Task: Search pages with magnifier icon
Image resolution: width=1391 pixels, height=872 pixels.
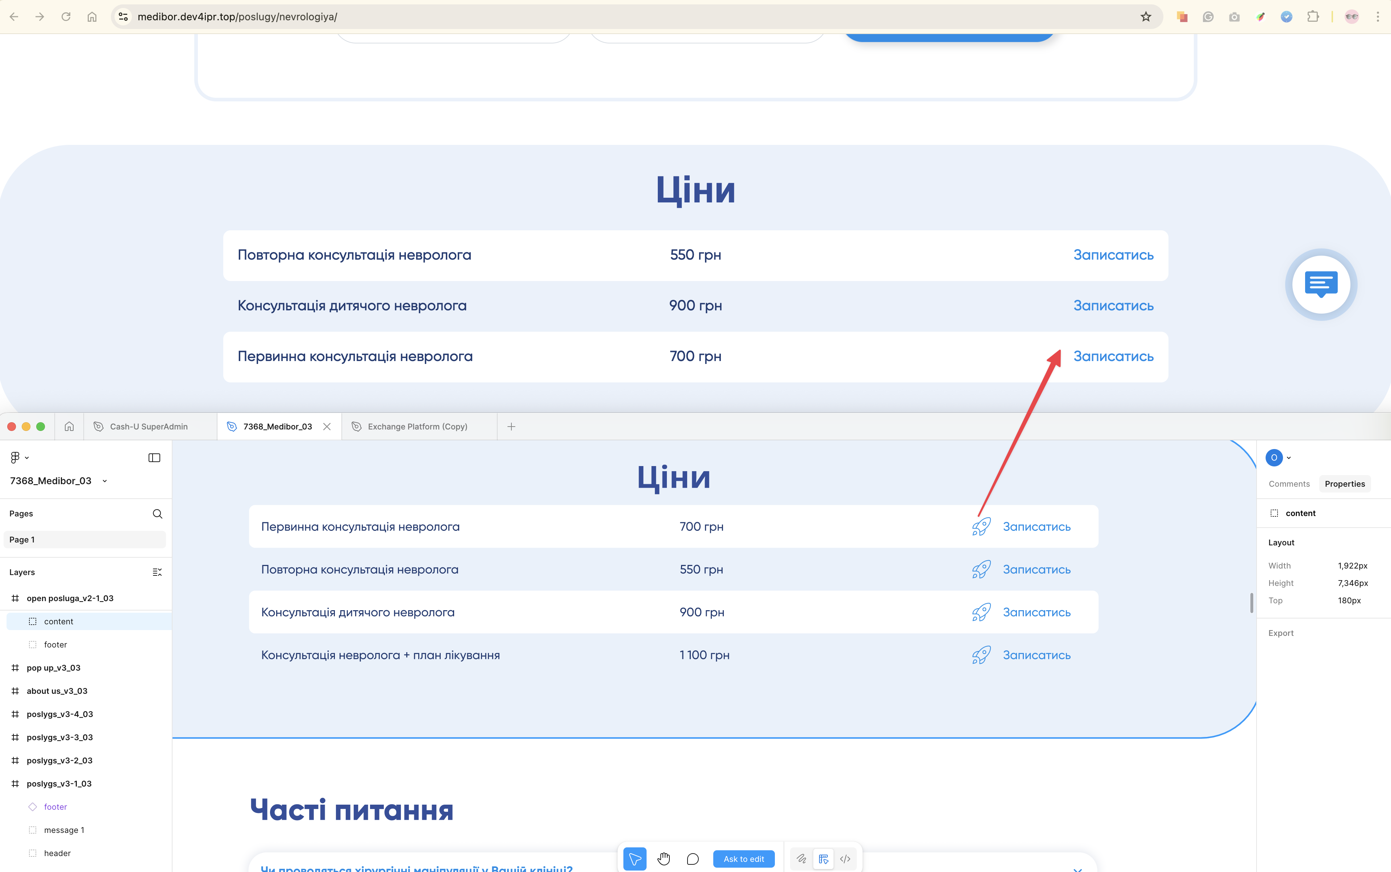Action: [x=157, y=513]
